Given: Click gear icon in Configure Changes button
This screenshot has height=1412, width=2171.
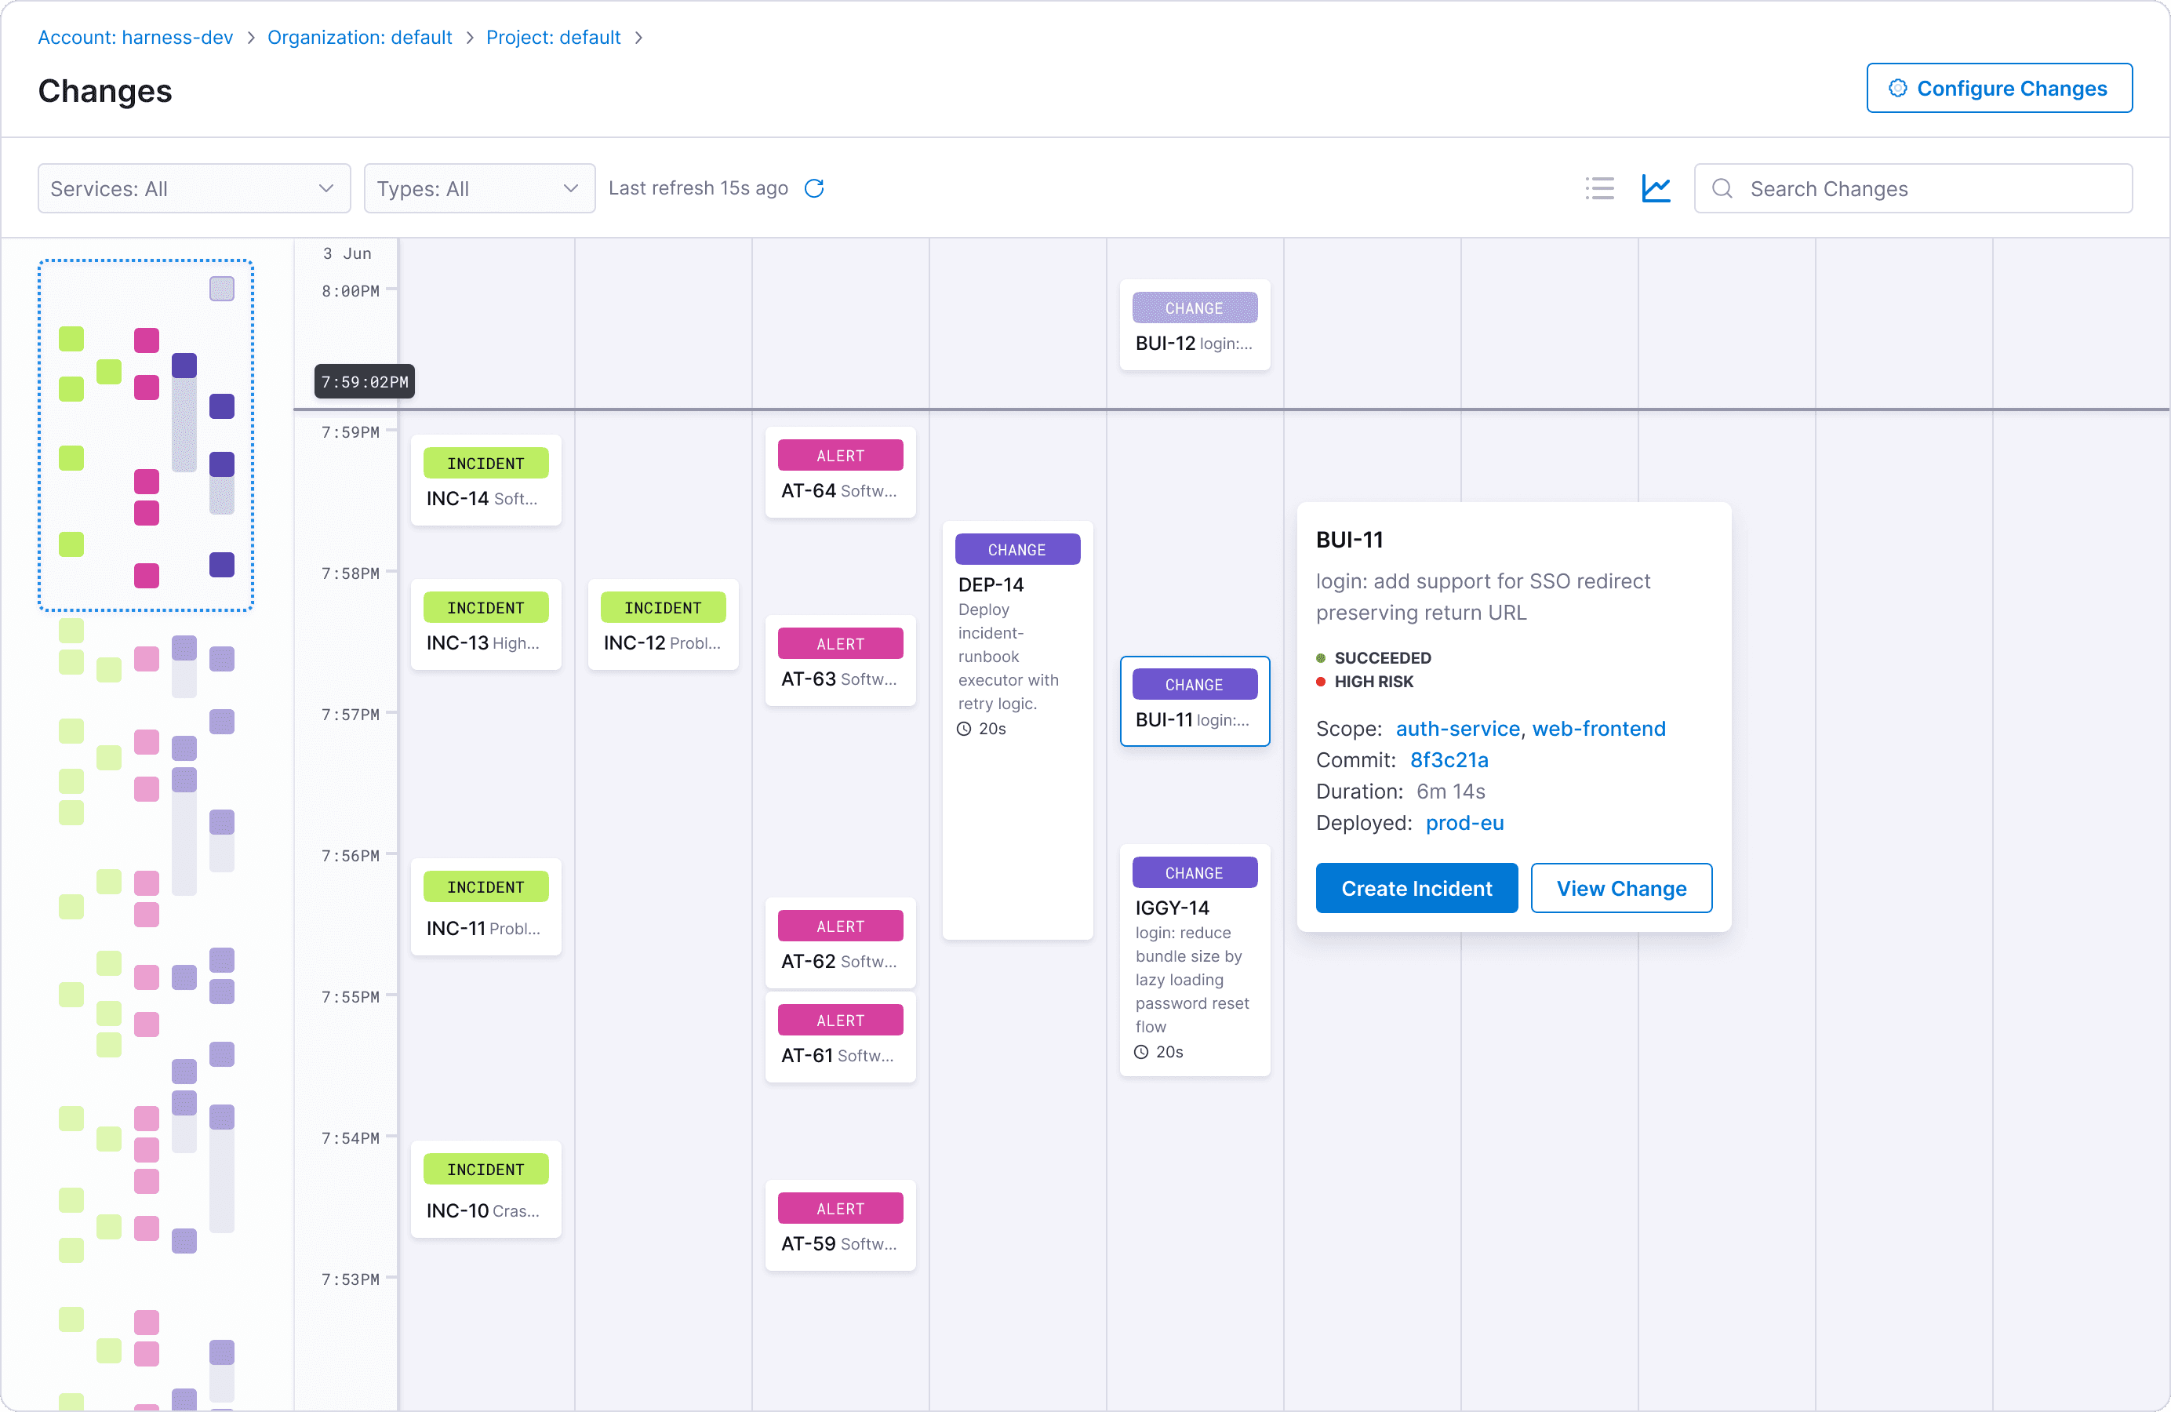Looking at the screenshot, I should (x=1897, y=89).
